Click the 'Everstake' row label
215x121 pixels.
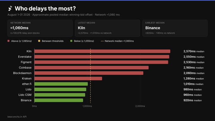click(x=25, y=57)
